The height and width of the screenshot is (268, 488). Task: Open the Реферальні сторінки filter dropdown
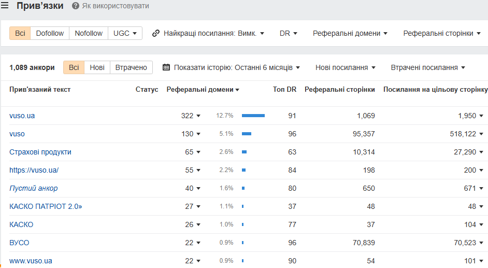[441, 33]
